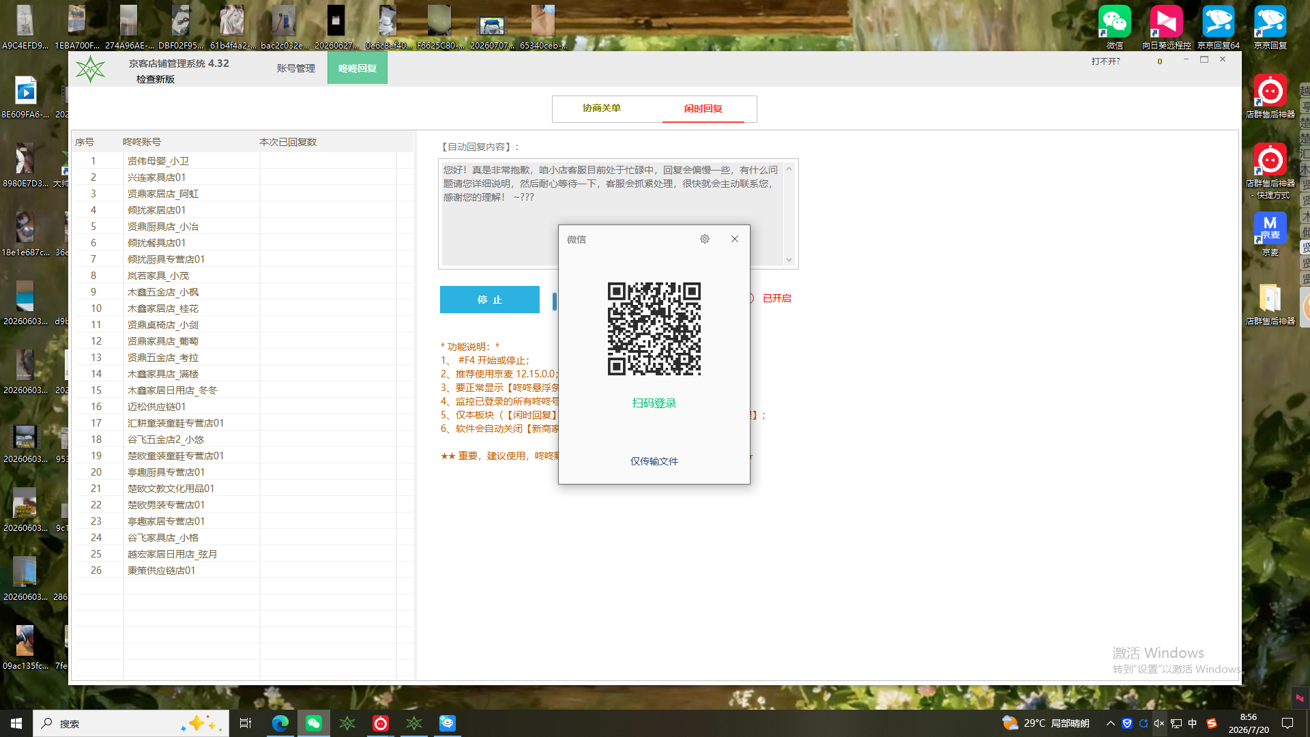Open settings gear in the 微信 login dialog
The image size is (1310, 737).
705,239
